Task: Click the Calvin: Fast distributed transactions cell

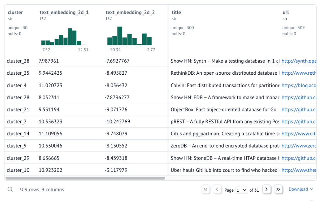Action: tap(225, 86)
